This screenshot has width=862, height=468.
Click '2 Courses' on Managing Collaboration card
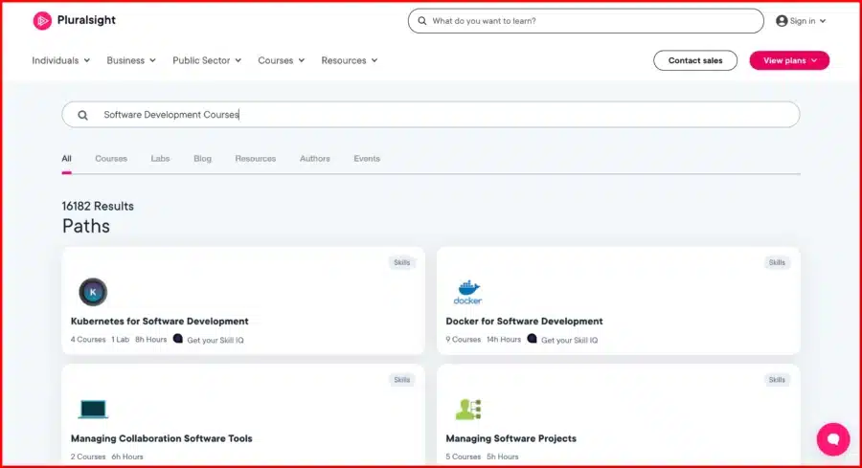pos(88,457)
